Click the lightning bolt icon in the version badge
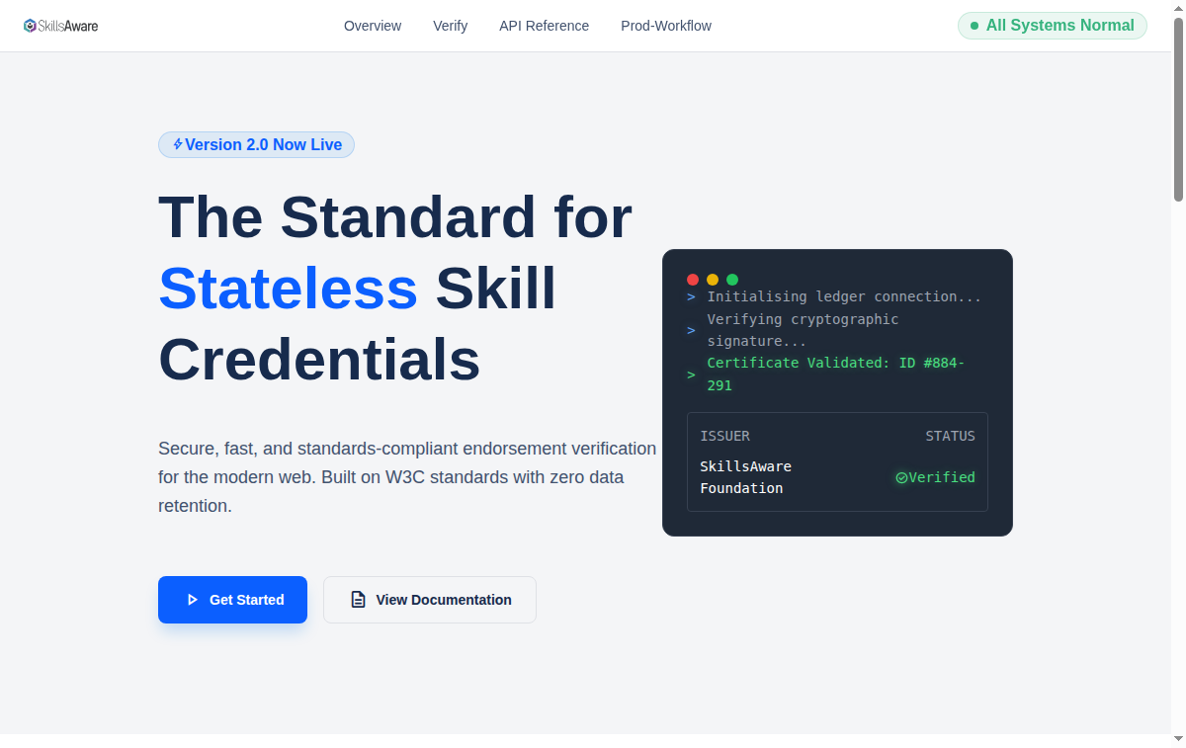1186x748 pixels. 177,144
